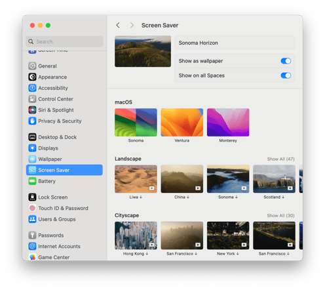The image size is (325, 290).
Task: Open the Battery icon in sidebar
Action: tap(32, 181)
